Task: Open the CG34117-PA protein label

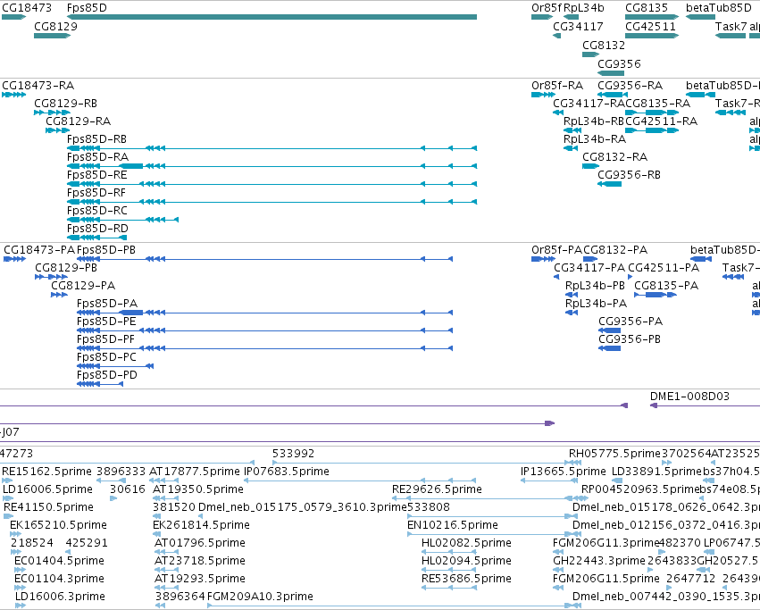Action: tap(590, 268)
